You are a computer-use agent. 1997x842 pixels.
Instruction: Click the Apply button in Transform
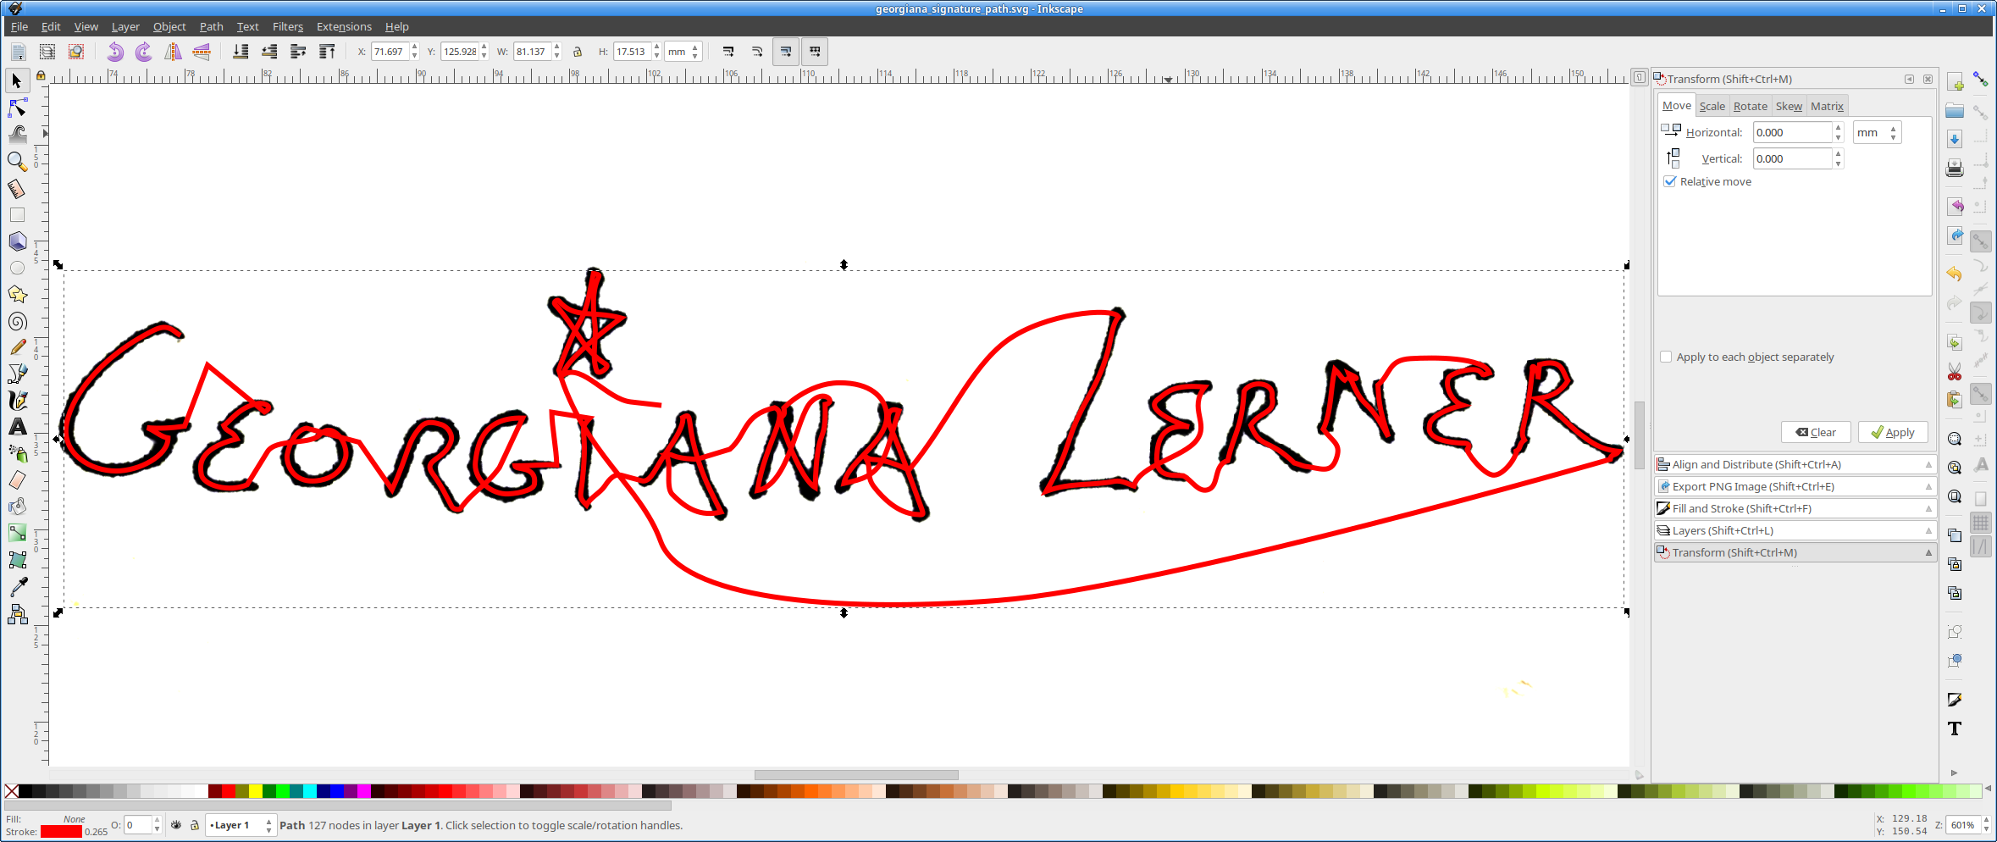click(1893, 432)
